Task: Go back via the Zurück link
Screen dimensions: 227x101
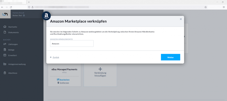Action: pos(56,57)
